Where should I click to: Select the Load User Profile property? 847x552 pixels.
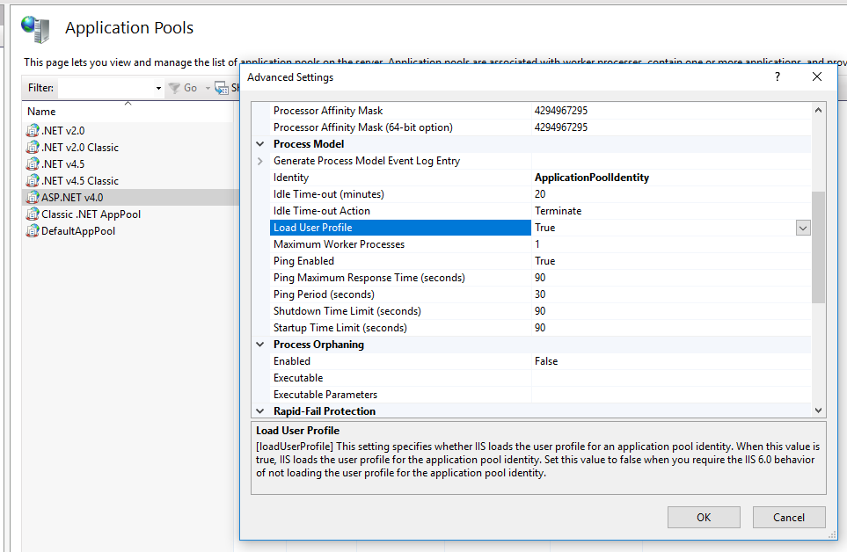tap(399, 228)
